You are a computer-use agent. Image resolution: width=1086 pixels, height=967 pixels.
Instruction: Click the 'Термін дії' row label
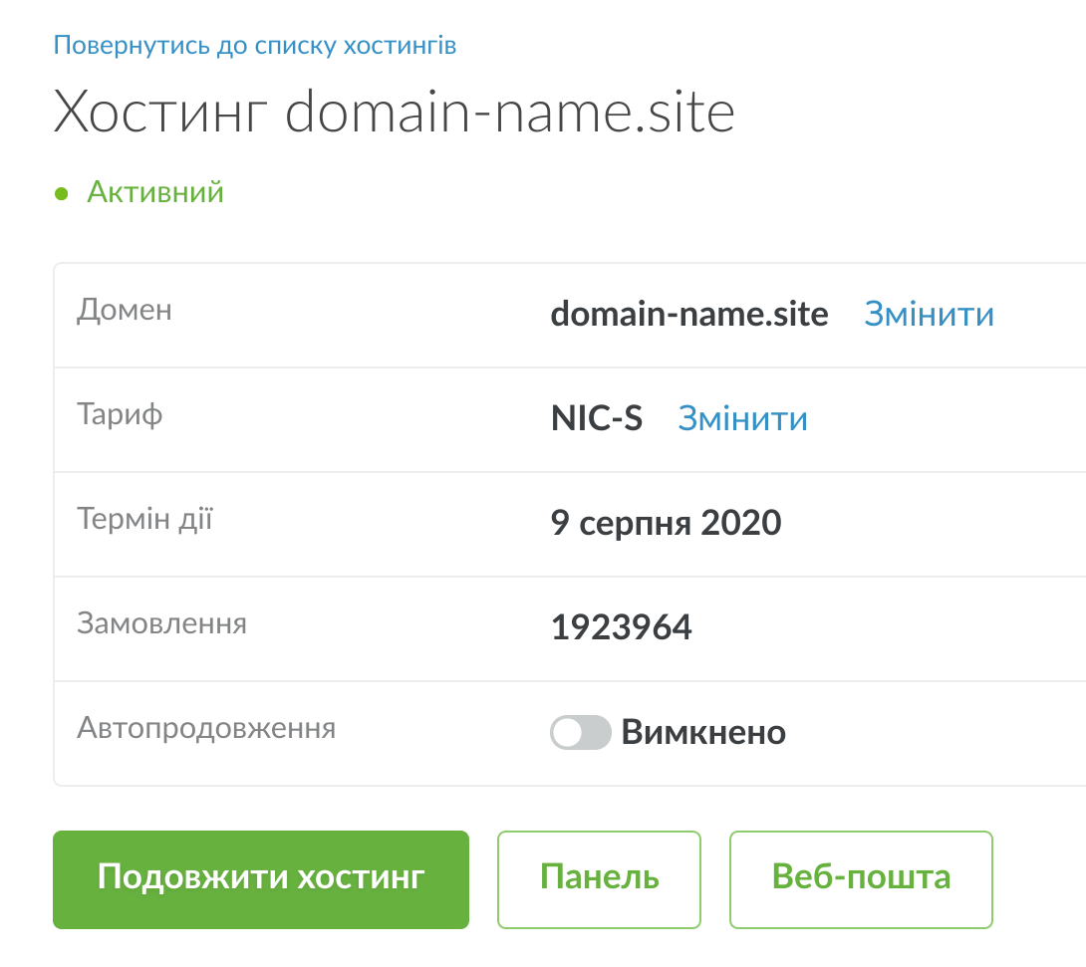(x=144, y=519)
